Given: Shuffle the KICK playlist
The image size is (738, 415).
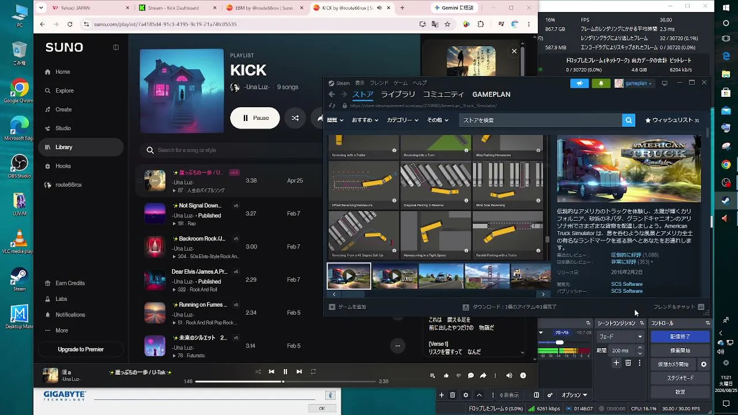Looking at the screenshot, I should (x=295, y=118).
